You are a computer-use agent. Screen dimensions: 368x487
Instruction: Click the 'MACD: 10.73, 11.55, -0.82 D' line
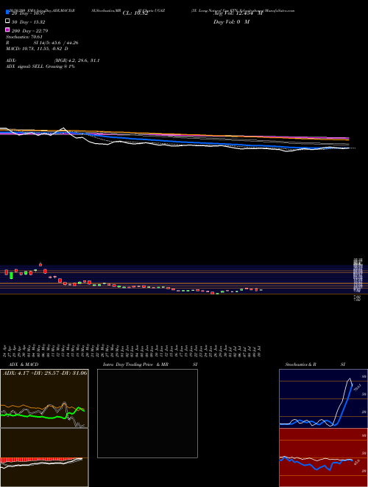37,49
